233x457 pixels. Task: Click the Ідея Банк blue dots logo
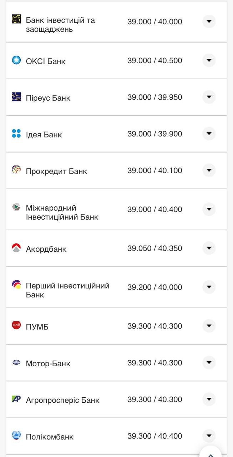tap(15, 134)
